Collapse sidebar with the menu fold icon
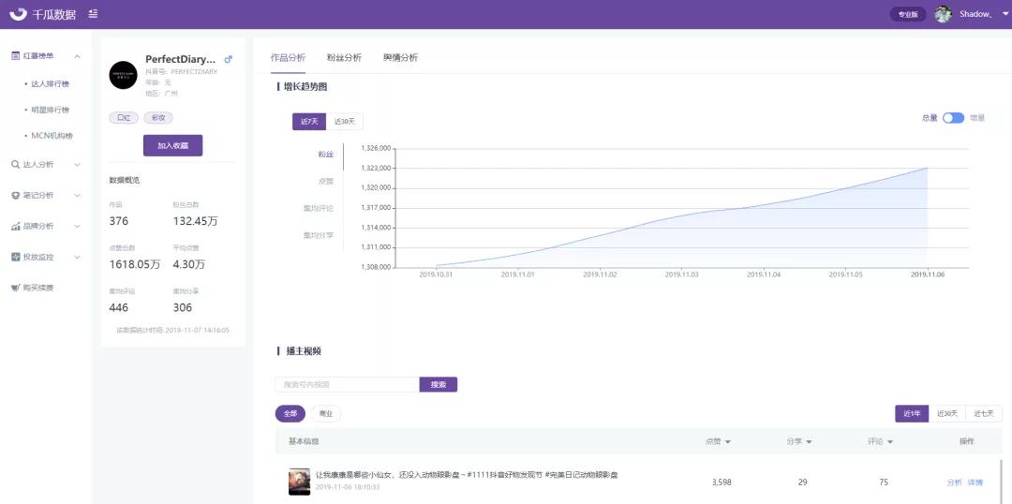Screen dimensions: 1012x504 94,13
